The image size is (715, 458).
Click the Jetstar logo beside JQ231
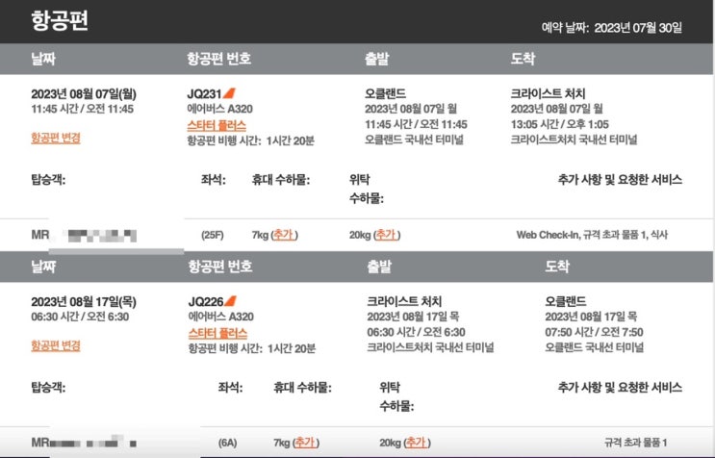pyautogui.click(x=229, y=93)
